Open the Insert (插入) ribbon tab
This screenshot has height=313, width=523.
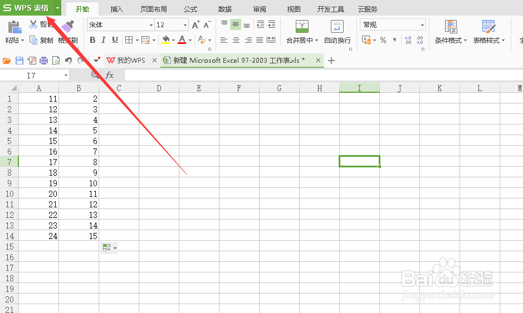[x=117, y=9]
